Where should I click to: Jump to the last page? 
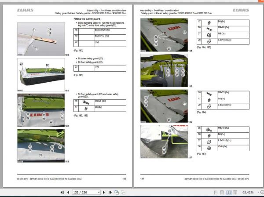point(110,192)
